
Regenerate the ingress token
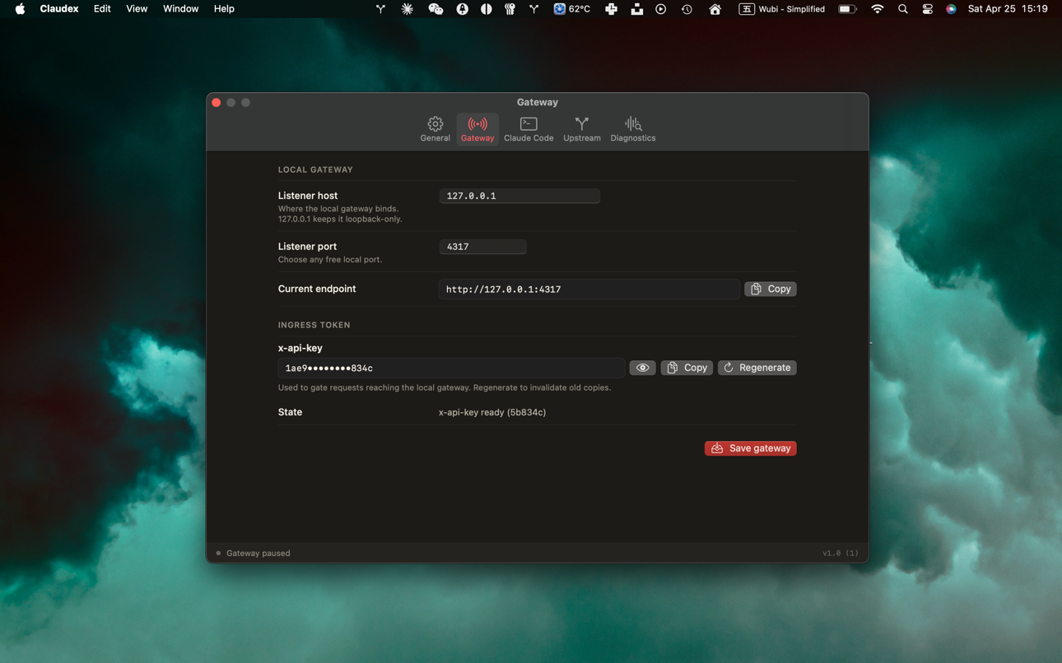pyautogui.click(x=757, y=368)
